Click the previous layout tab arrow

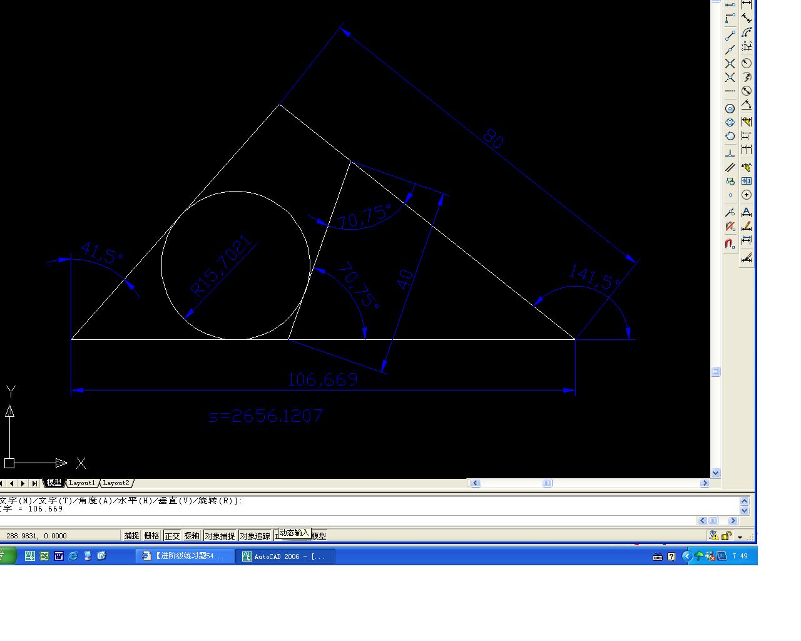coord(12,483)
